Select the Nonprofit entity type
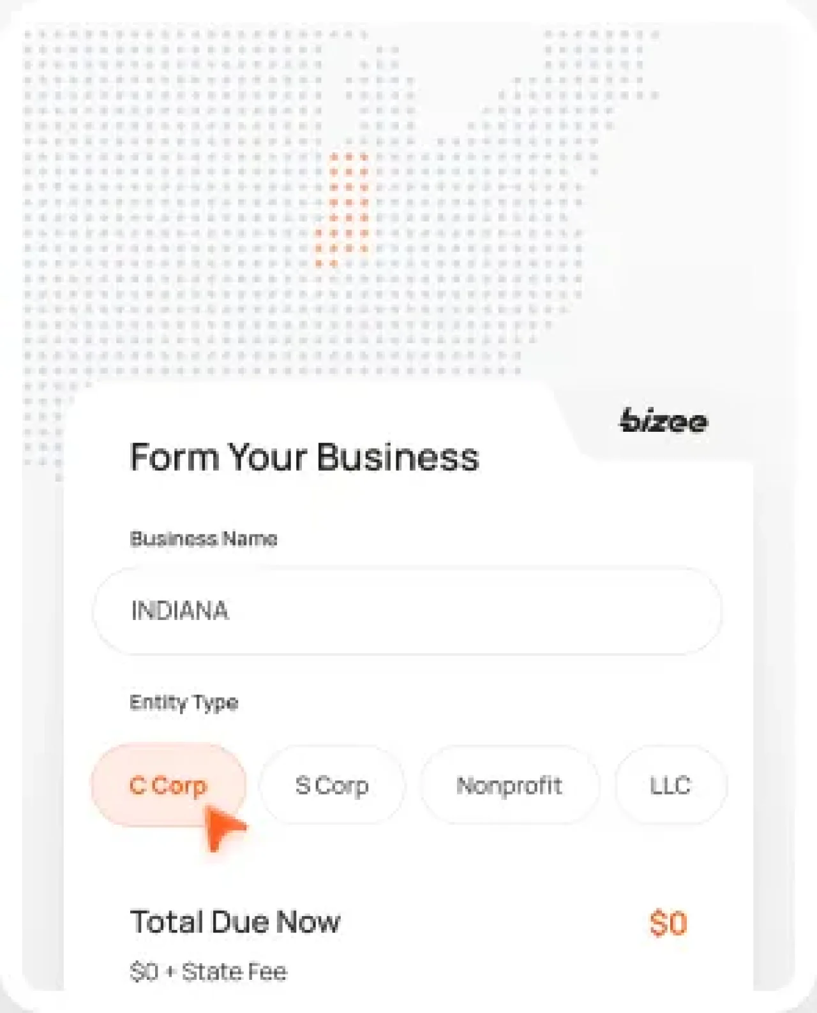 (509, 786)
